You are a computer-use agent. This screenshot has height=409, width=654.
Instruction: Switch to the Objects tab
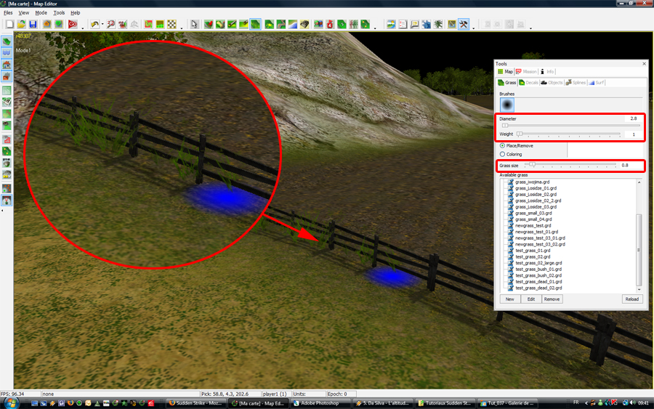point(552,83)
